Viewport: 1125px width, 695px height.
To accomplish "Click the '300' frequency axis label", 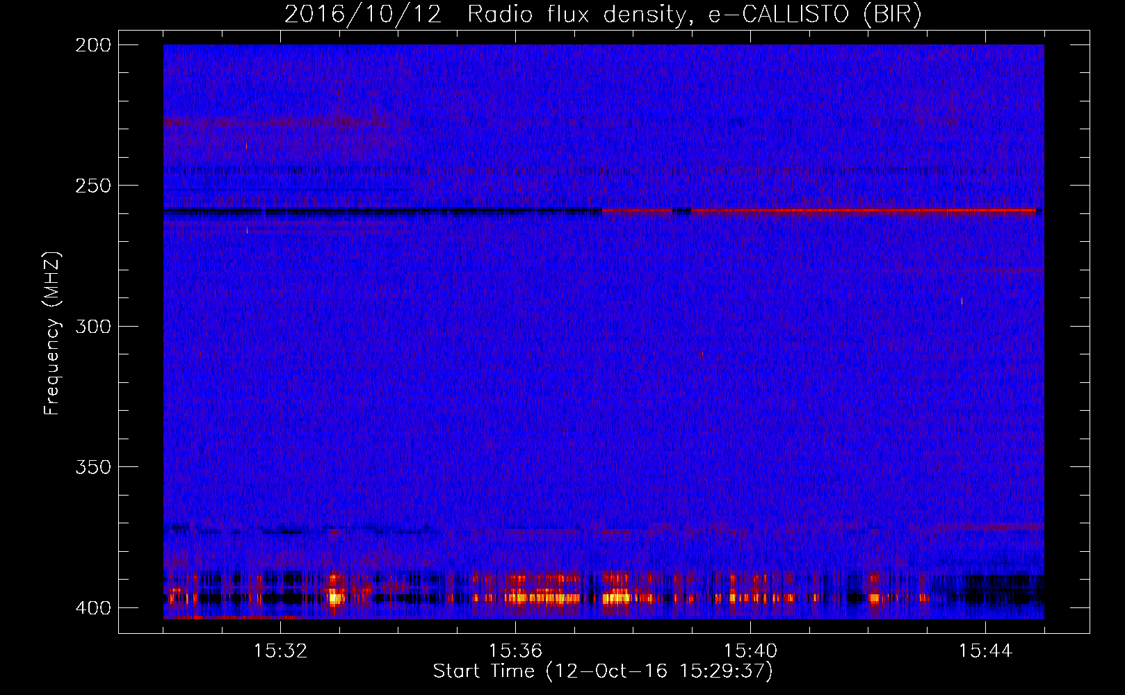I will click(92, 326).
